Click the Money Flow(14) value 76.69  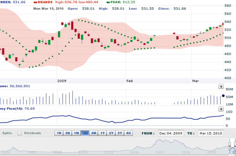30,109
